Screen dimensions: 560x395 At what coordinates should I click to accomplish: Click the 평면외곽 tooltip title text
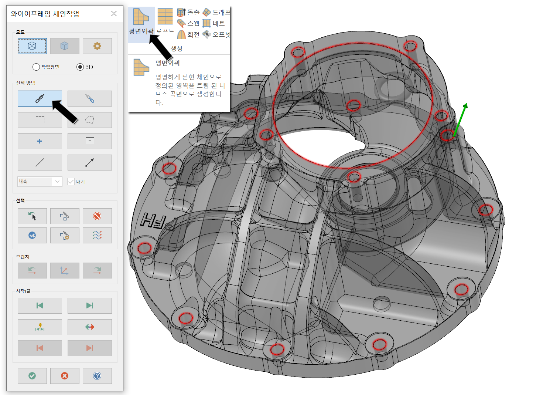168,63
